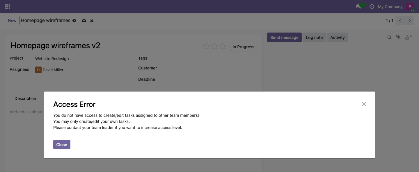The image size is (419, 172).
Task: Click the Assignees field label
Action: point(19,69)
